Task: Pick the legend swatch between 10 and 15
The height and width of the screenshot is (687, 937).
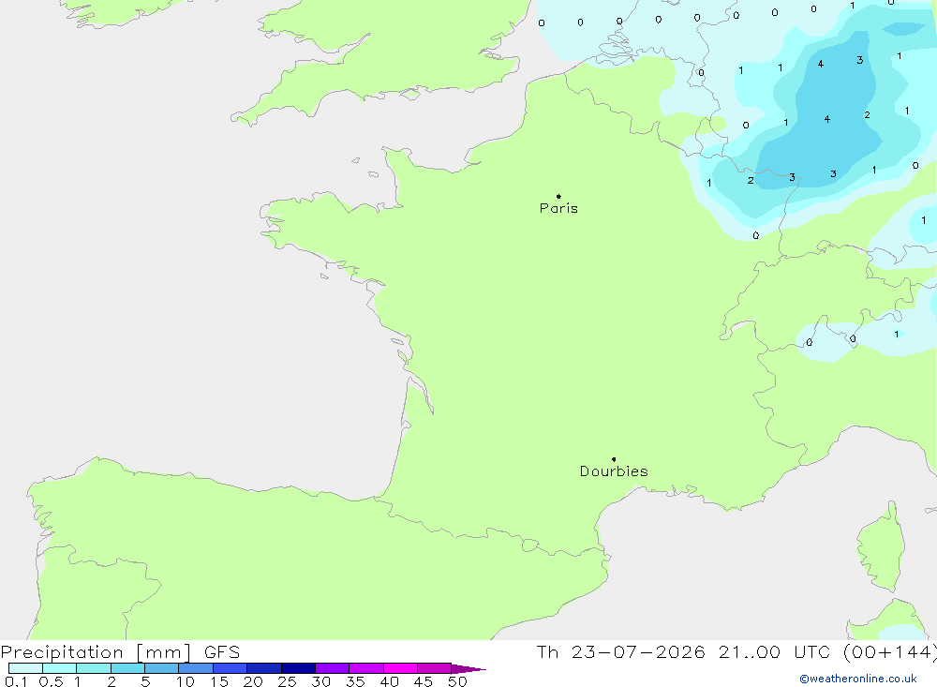Action: point(196,668)
